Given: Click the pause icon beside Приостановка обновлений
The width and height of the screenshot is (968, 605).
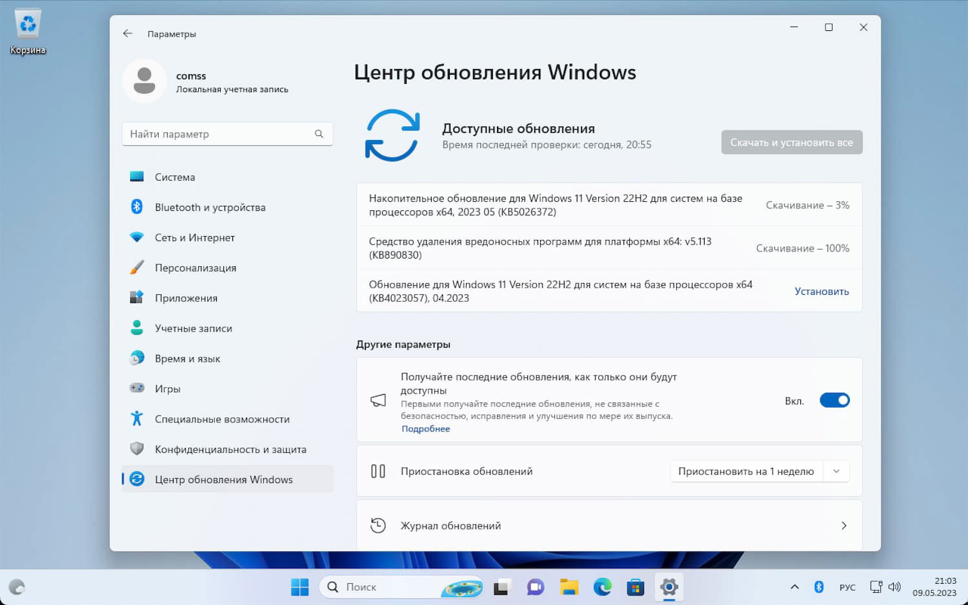Looking at the screenshot, I should [378, 471].
